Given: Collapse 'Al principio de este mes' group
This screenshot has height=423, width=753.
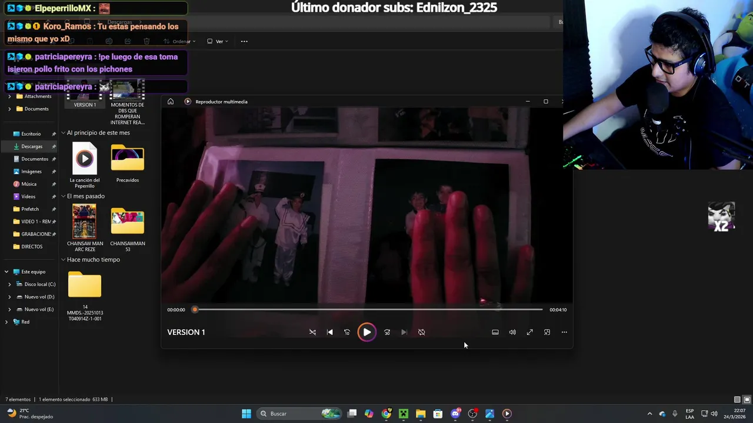Looking at the screenshot, I should point(63,133).
